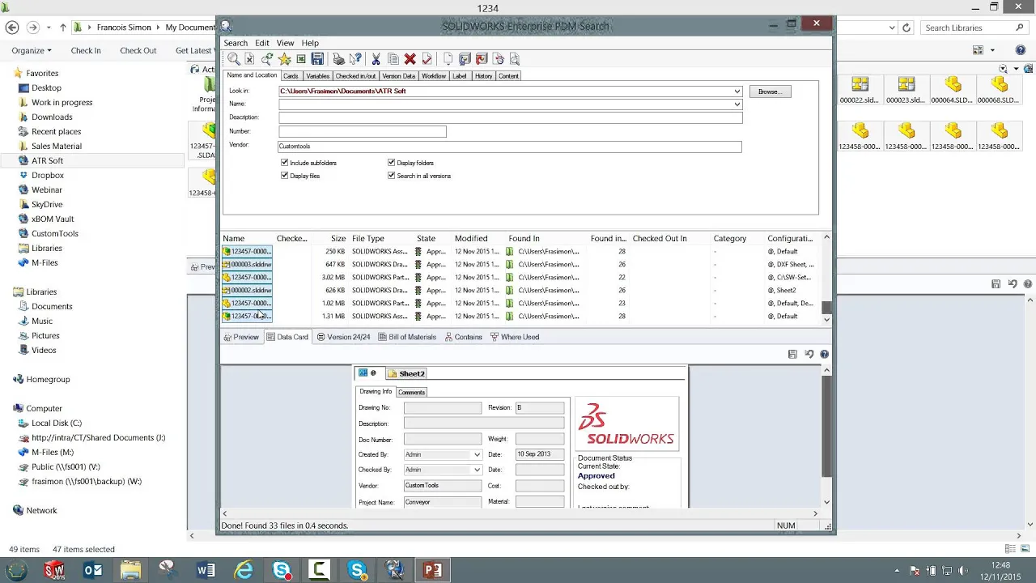Open the Organize dropdown in Explorer
The image size is (1036, 583).
(32, 50)
